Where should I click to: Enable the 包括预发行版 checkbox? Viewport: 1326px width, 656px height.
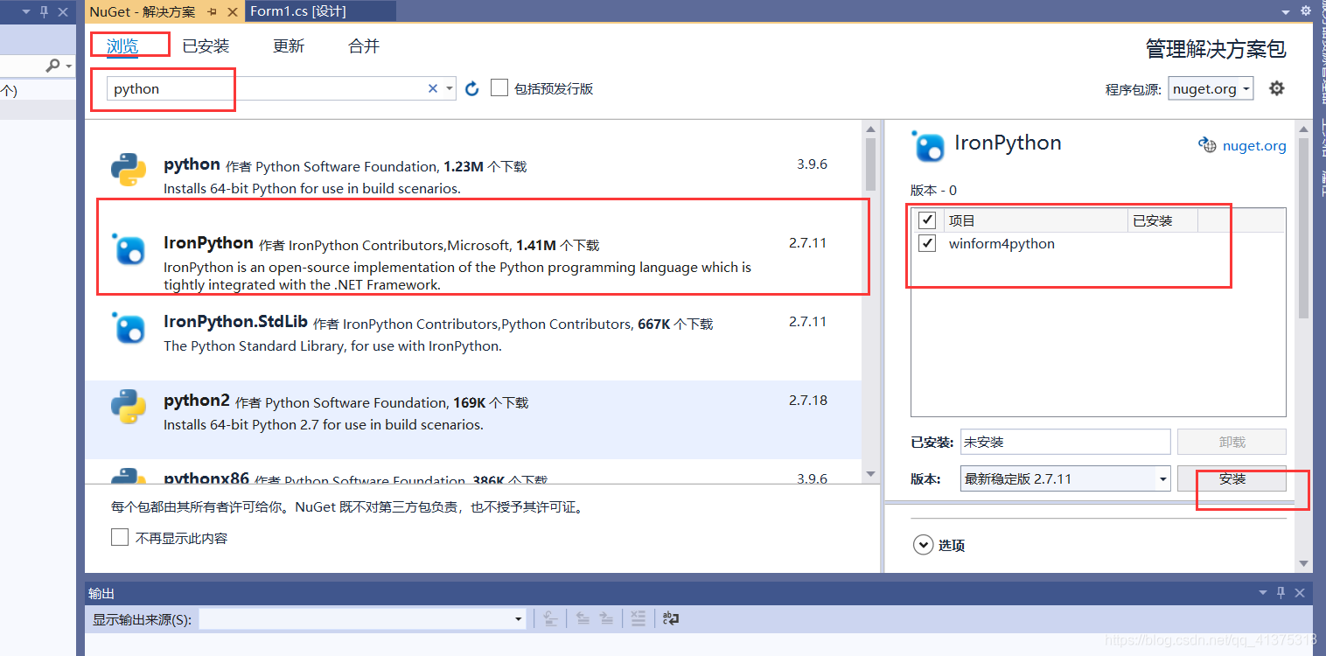point(499,87)
